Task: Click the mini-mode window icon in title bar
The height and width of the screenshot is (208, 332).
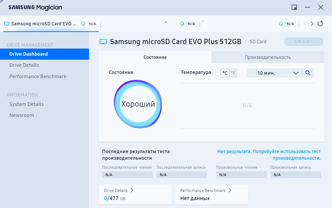Action: (294, 7)
